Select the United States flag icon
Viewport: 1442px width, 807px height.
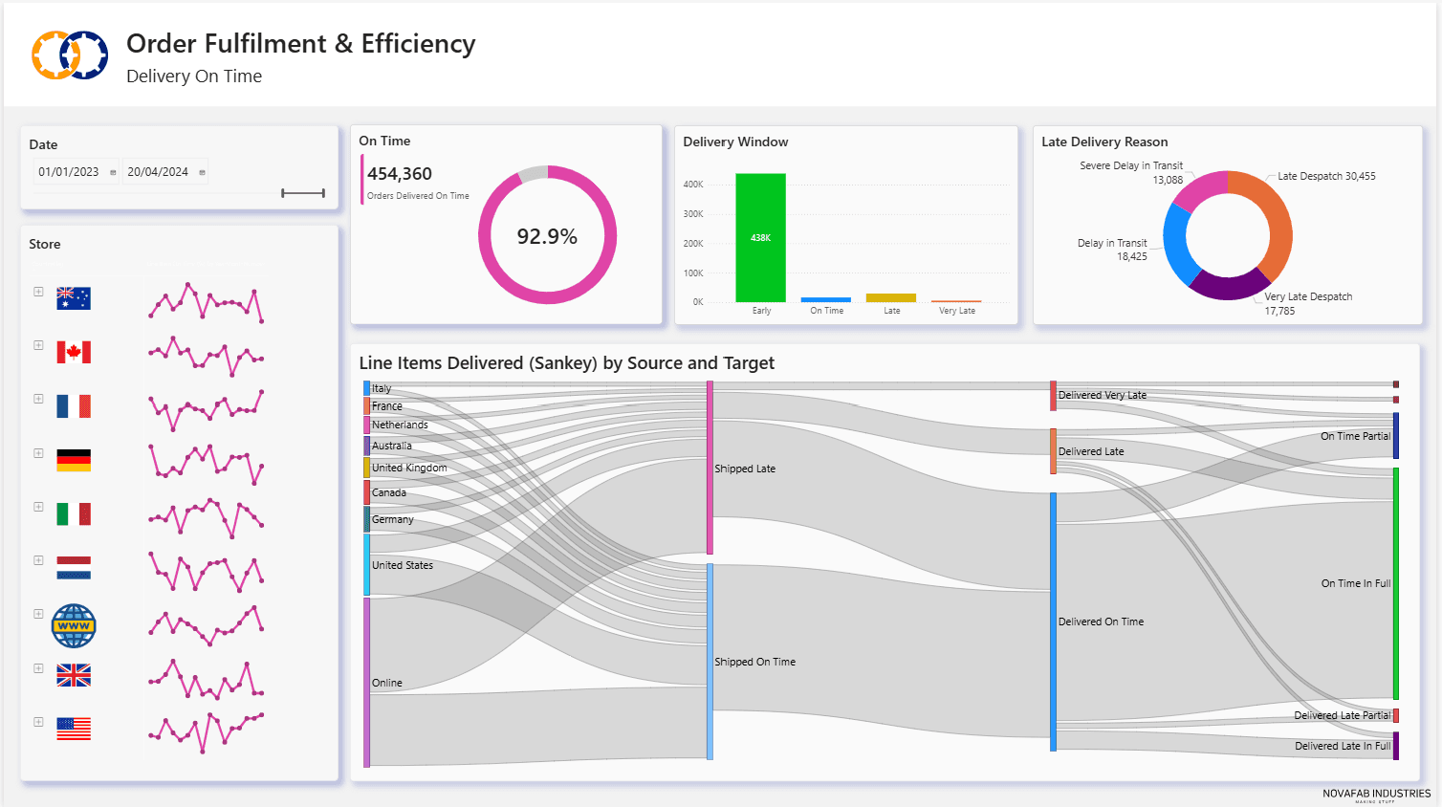tap(74, 729)
